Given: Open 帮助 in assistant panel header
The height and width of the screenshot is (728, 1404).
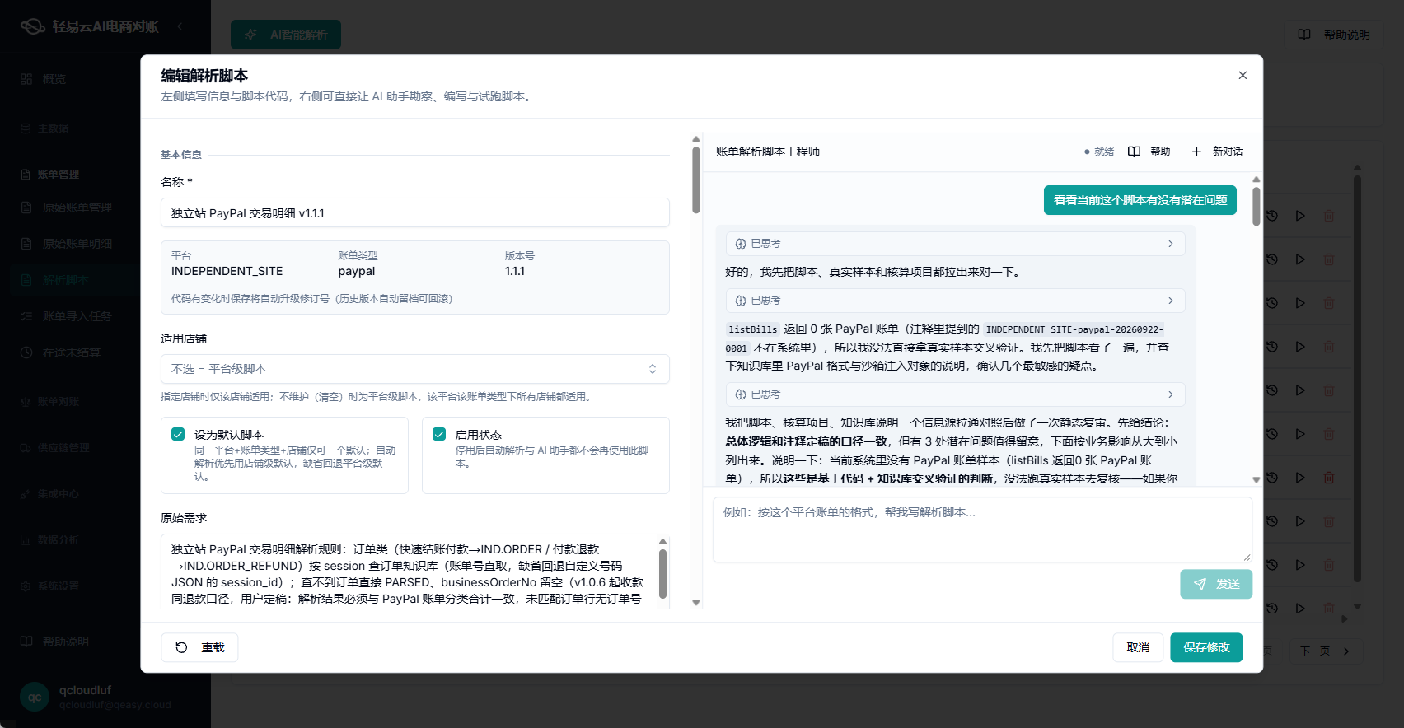Looking at the screenshot, I should [1149, 152].
